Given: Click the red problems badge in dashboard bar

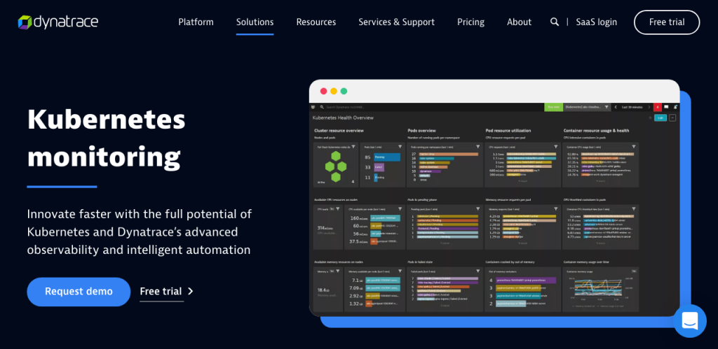Looking at the screenshot, I should (657, 107).
